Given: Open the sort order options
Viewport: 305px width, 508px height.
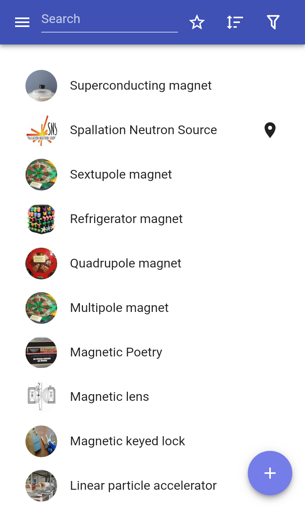Looking at the screenshot, I should [x=235, y=22].
